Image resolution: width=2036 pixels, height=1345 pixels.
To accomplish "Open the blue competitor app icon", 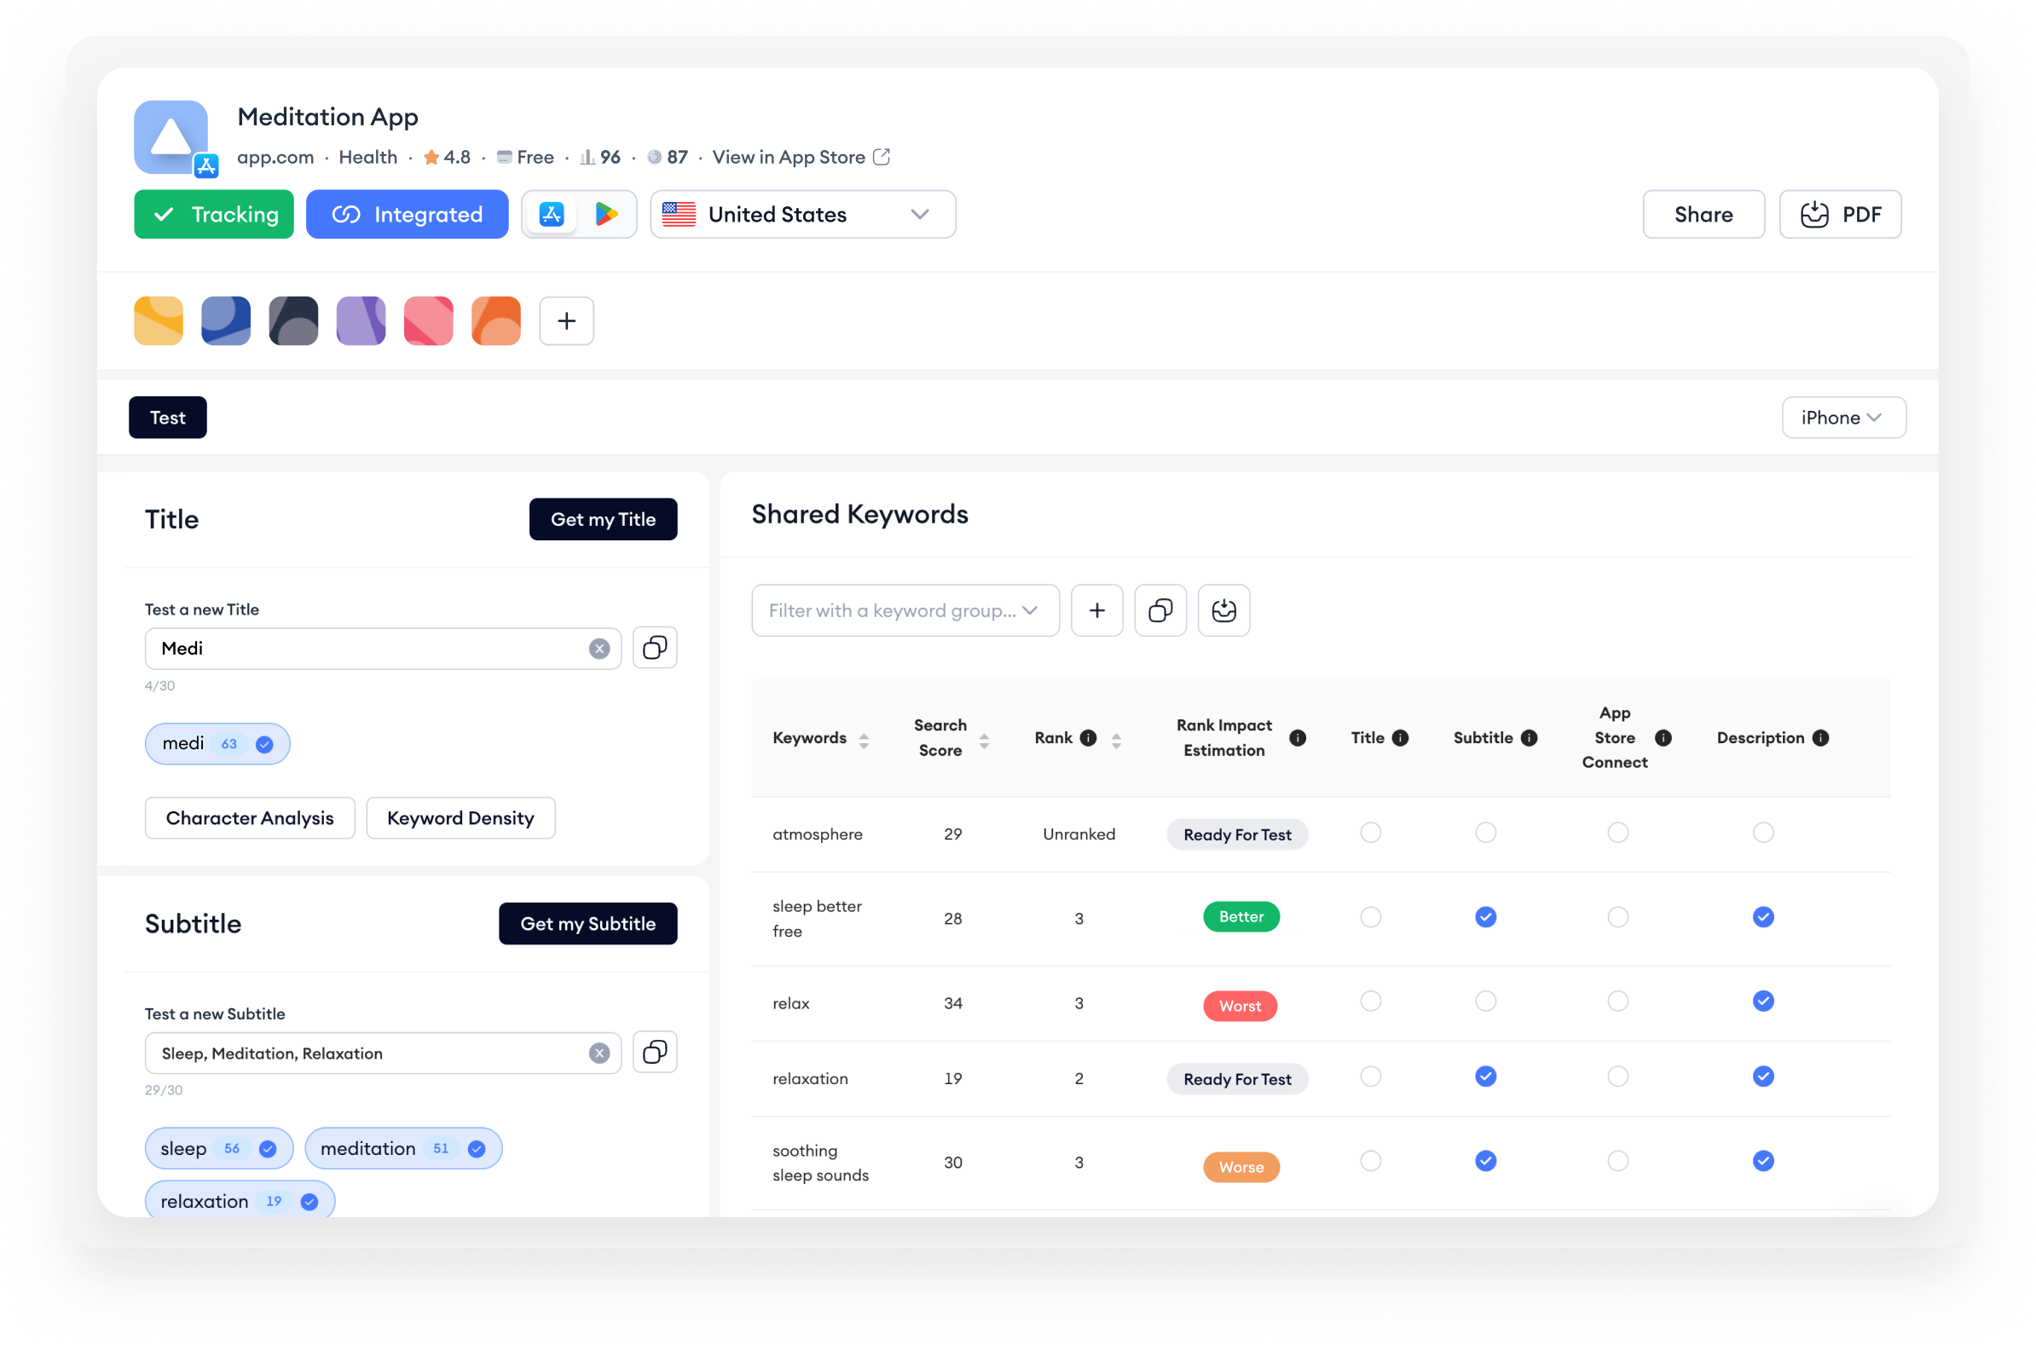I will pos(226,320).
